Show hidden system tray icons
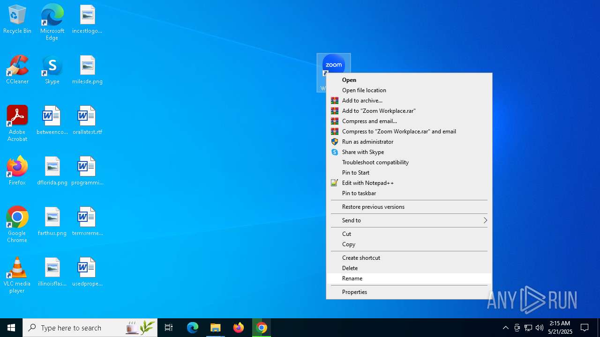600x337 pixels. [x=505, y=328]
